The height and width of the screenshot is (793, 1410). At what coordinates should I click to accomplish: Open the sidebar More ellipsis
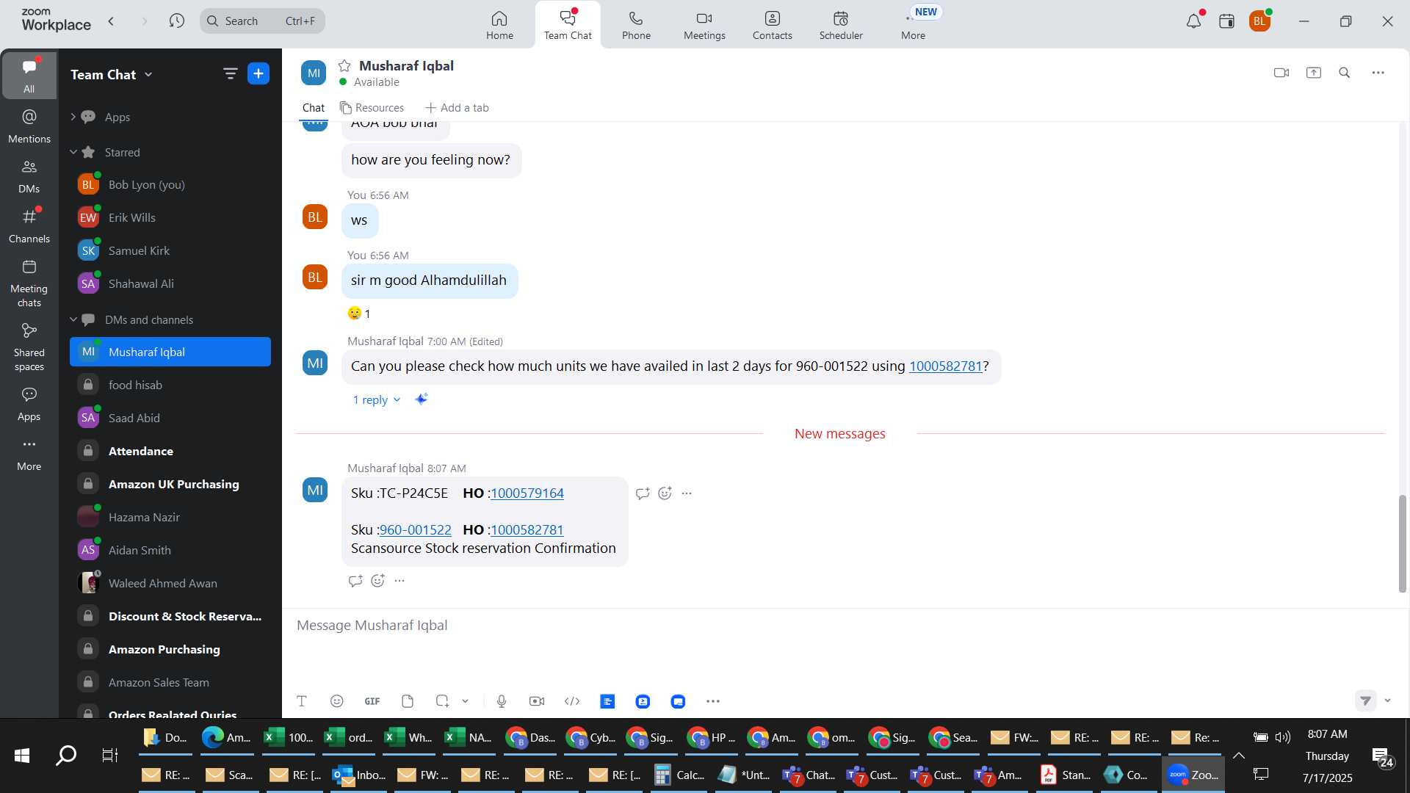coord(29,454)
